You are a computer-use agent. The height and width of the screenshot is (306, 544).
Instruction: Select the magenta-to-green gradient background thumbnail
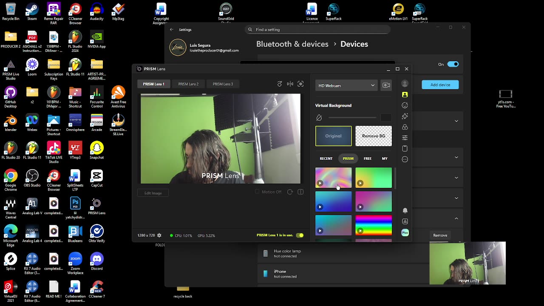pos(374,202)
